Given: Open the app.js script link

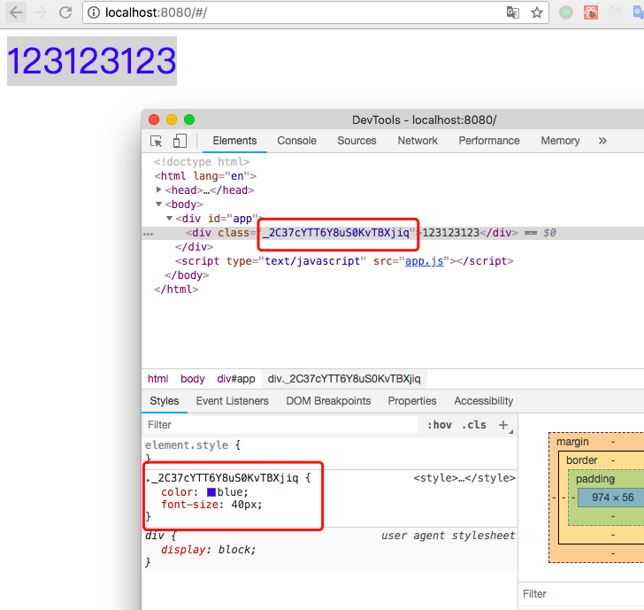Looking at the screenshot, I should [x=424, y=261].
